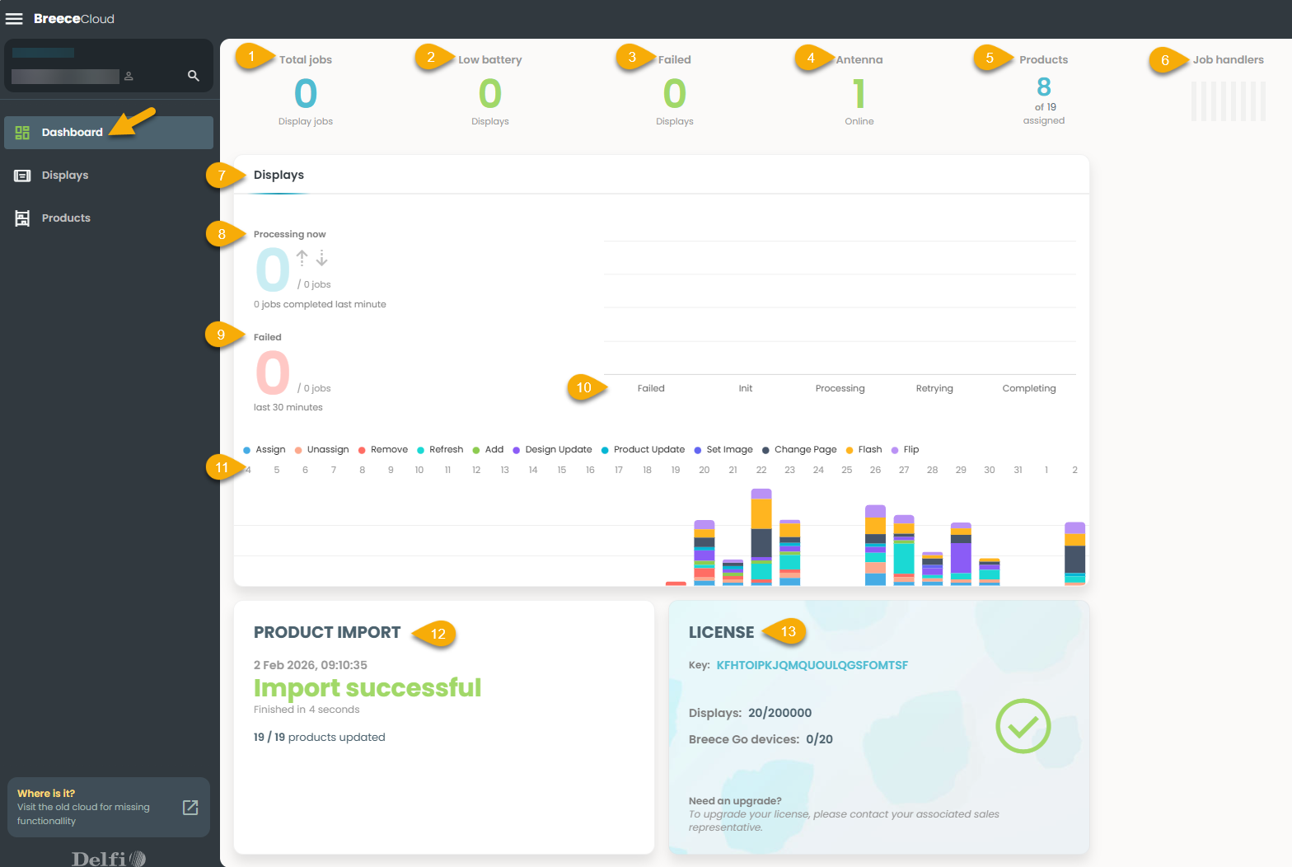The height and width of the screenshot is (867, 1292).
Task: Click Total jobs counter
Action: coord(306,93)
